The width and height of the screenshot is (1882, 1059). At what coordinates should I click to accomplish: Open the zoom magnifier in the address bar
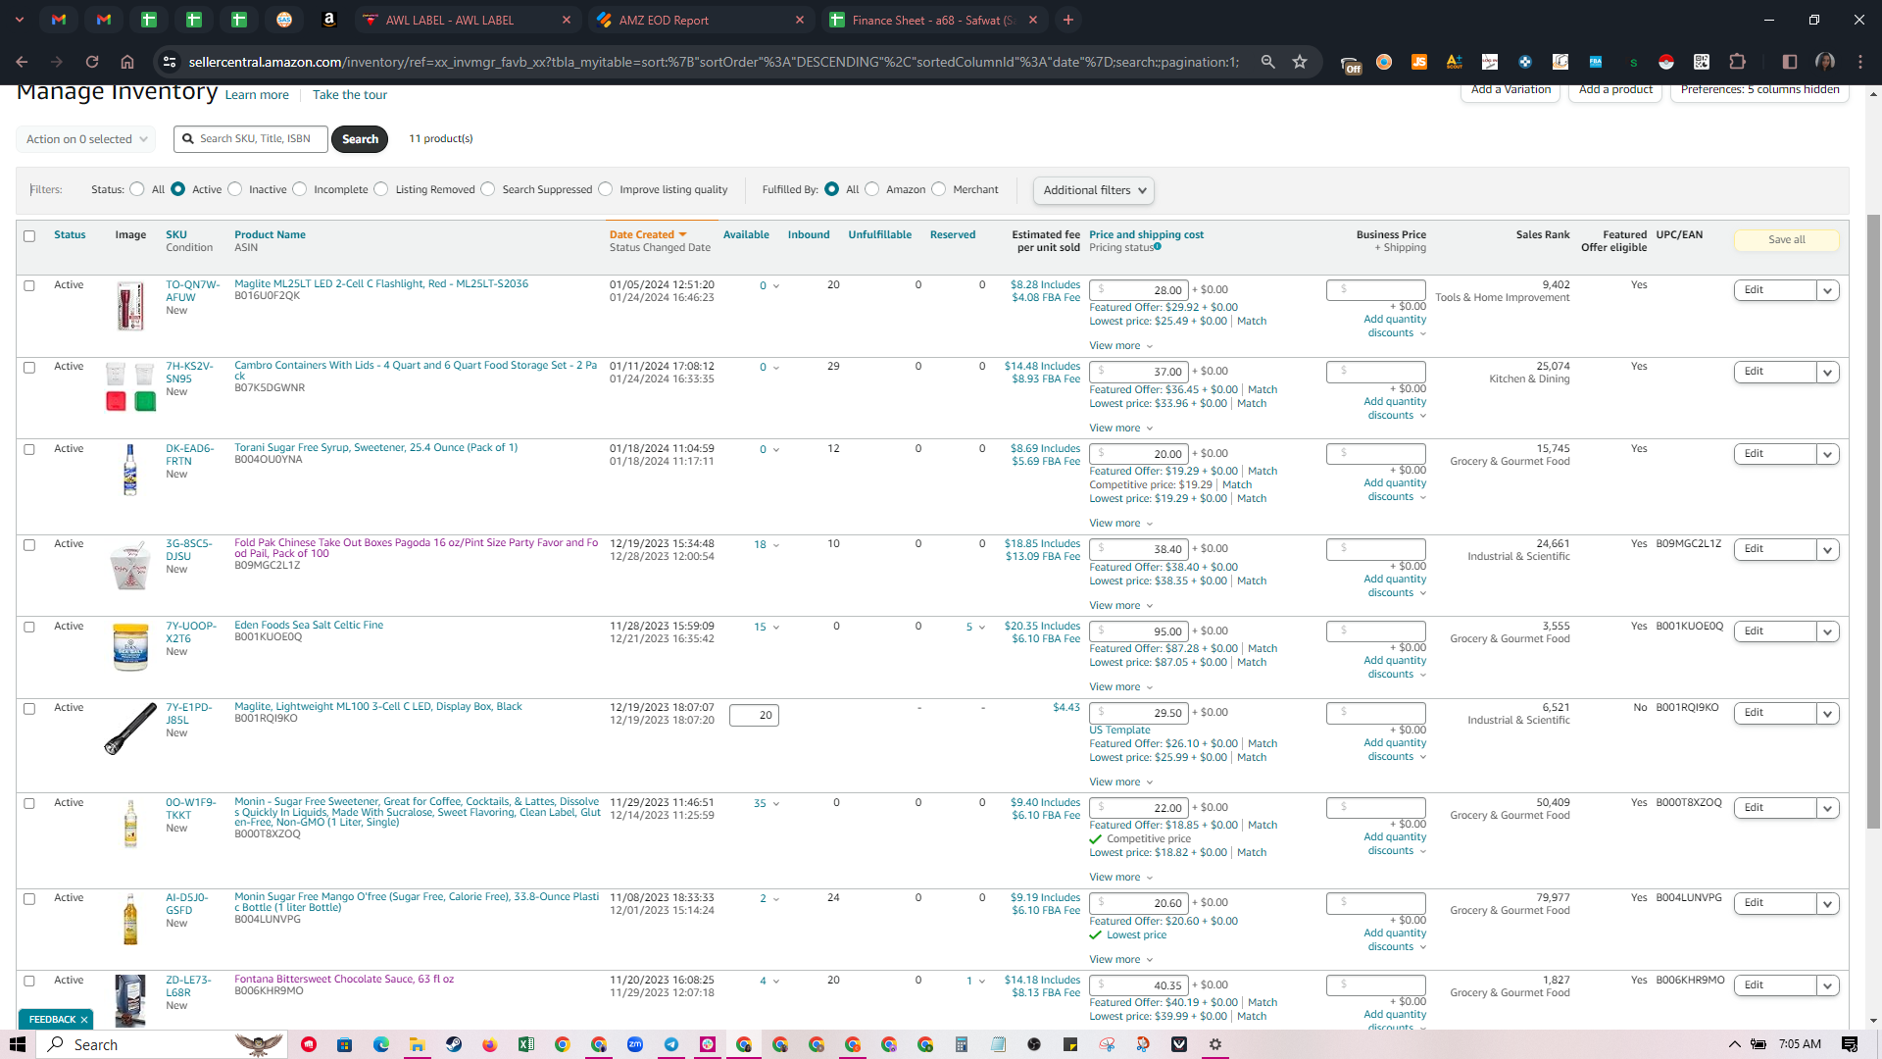(x=1267, y=62)
